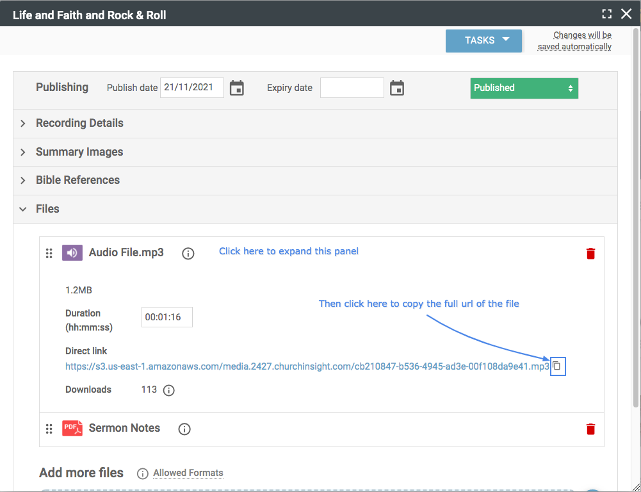Expand the Recording Details section
641x492 pixels.
[x=79, y=123]
